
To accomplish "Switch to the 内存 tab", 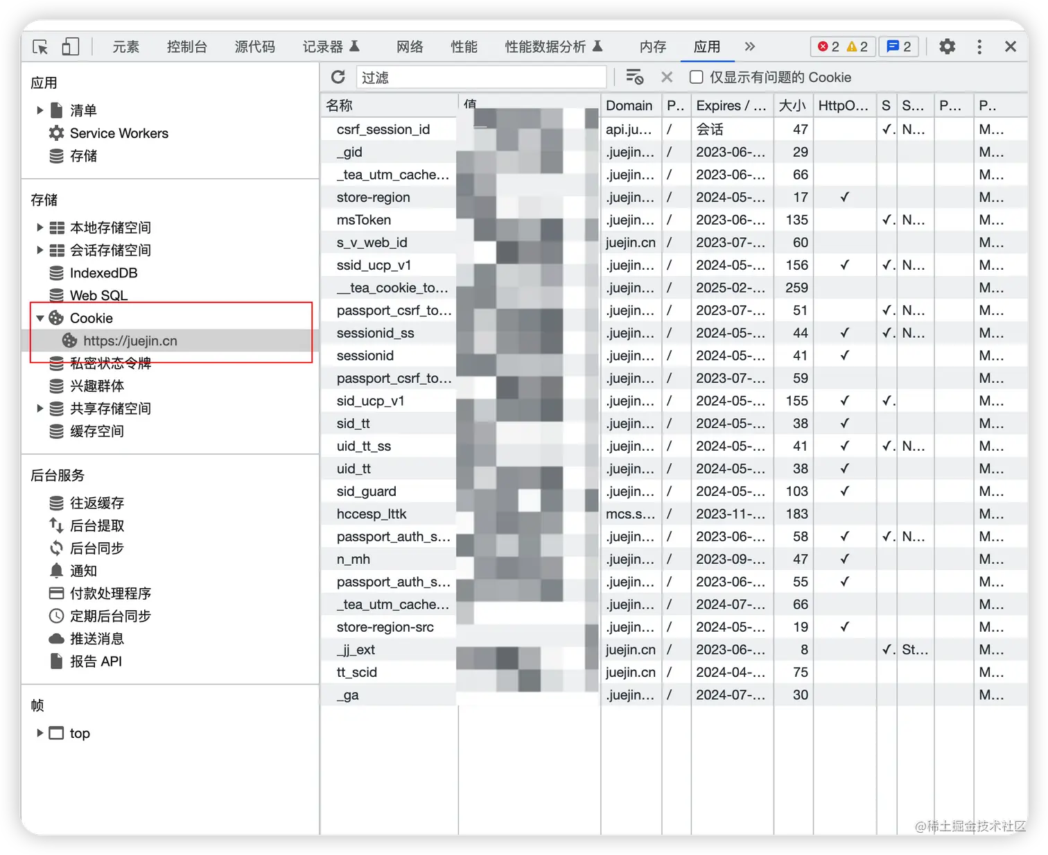I will 653,46.
